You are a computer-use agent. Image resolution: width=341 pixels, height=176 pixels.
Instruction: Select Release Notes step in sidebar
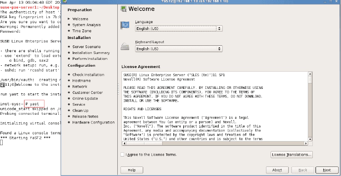(85, 116)
